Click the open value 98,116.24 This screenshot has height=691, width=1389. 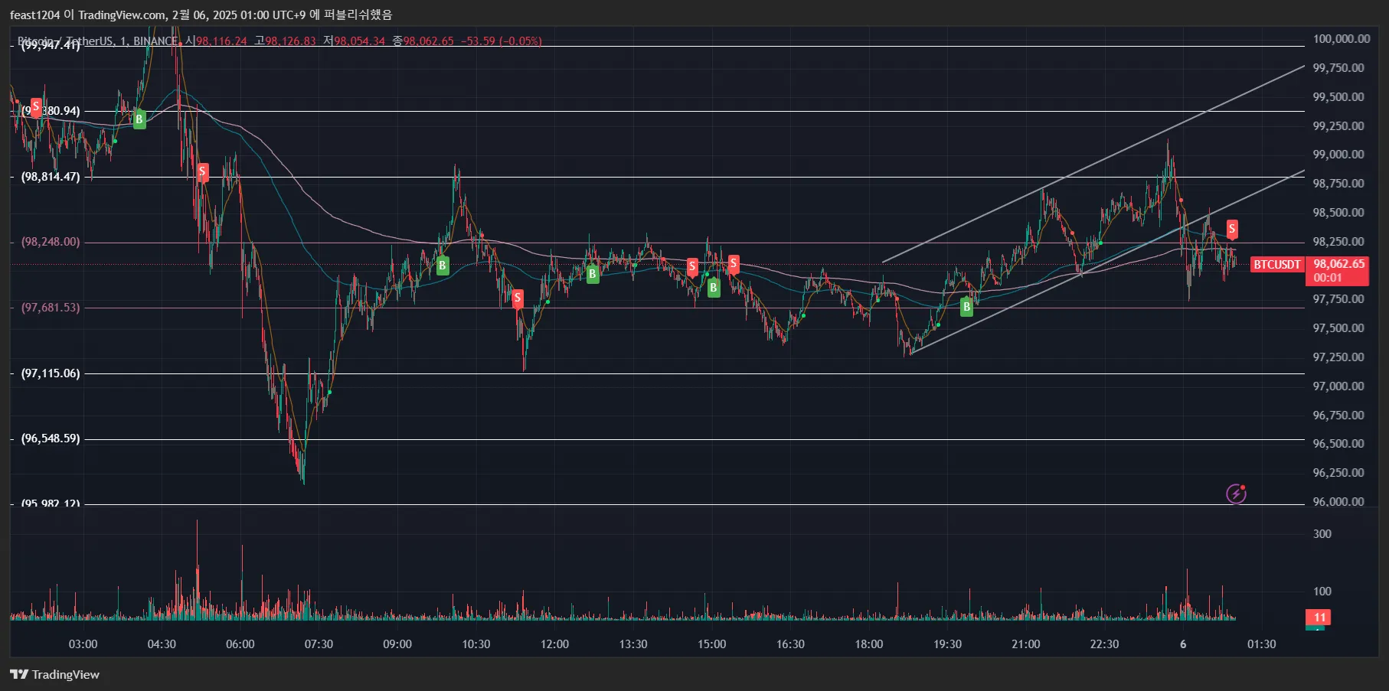221,41
